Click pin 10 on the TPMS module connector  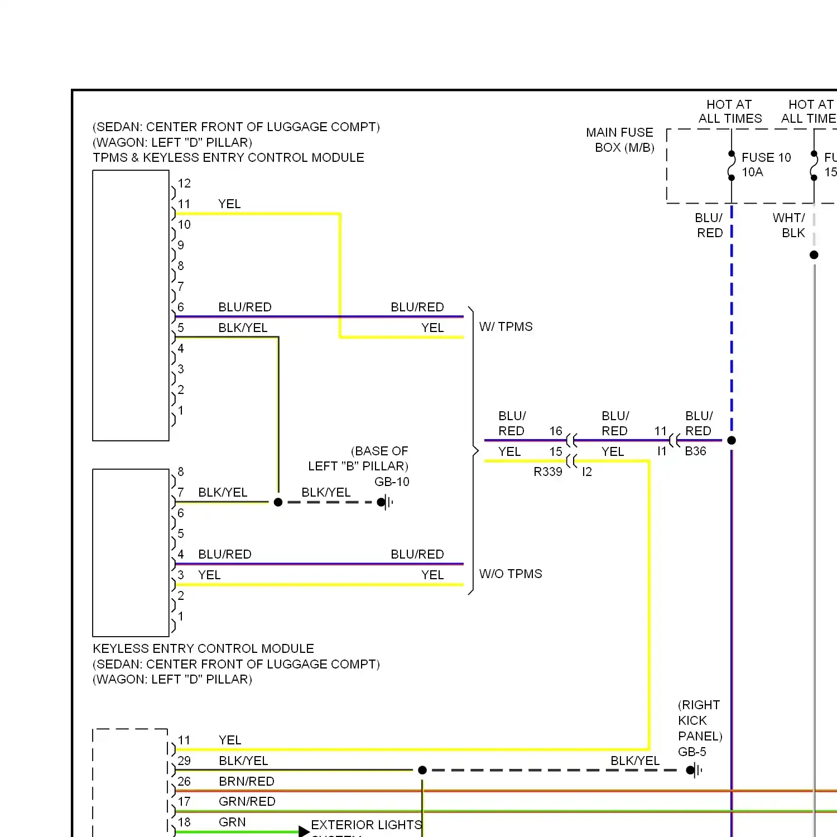[184, 225]
